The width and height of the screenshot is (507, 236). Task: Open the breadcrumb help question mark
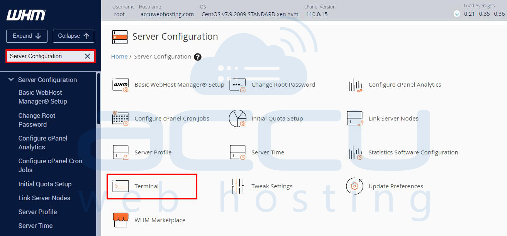tap(197, 57)
